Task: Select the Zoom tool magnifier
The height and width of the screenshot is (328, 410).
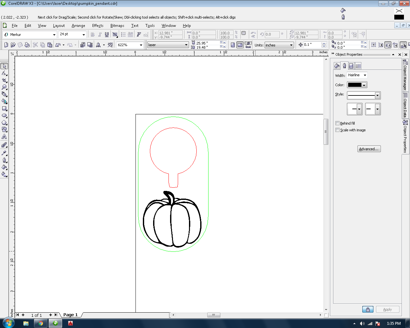Action: pyautogui.click(x=4, y=87)
